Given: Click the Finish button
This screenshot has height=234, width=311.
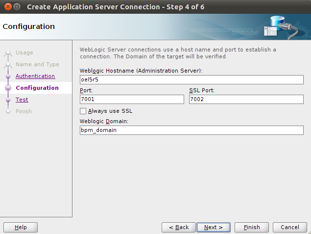Looking at the screenshot, I should 252,227.
